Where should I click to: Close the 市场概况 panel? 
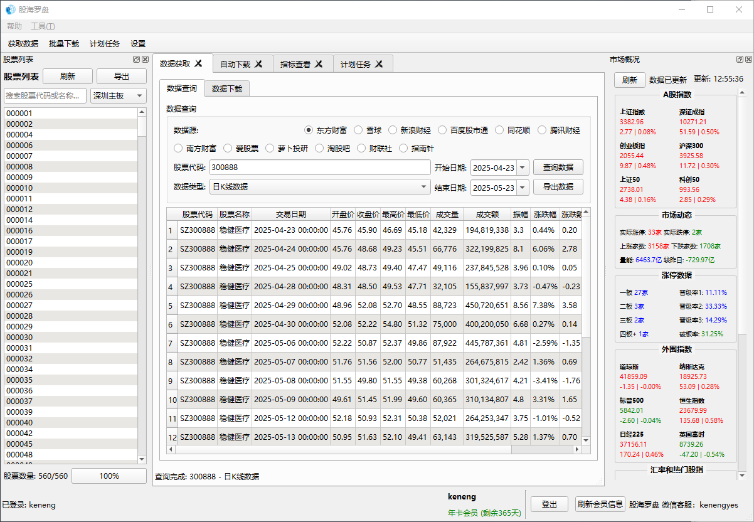coord(748,60)
